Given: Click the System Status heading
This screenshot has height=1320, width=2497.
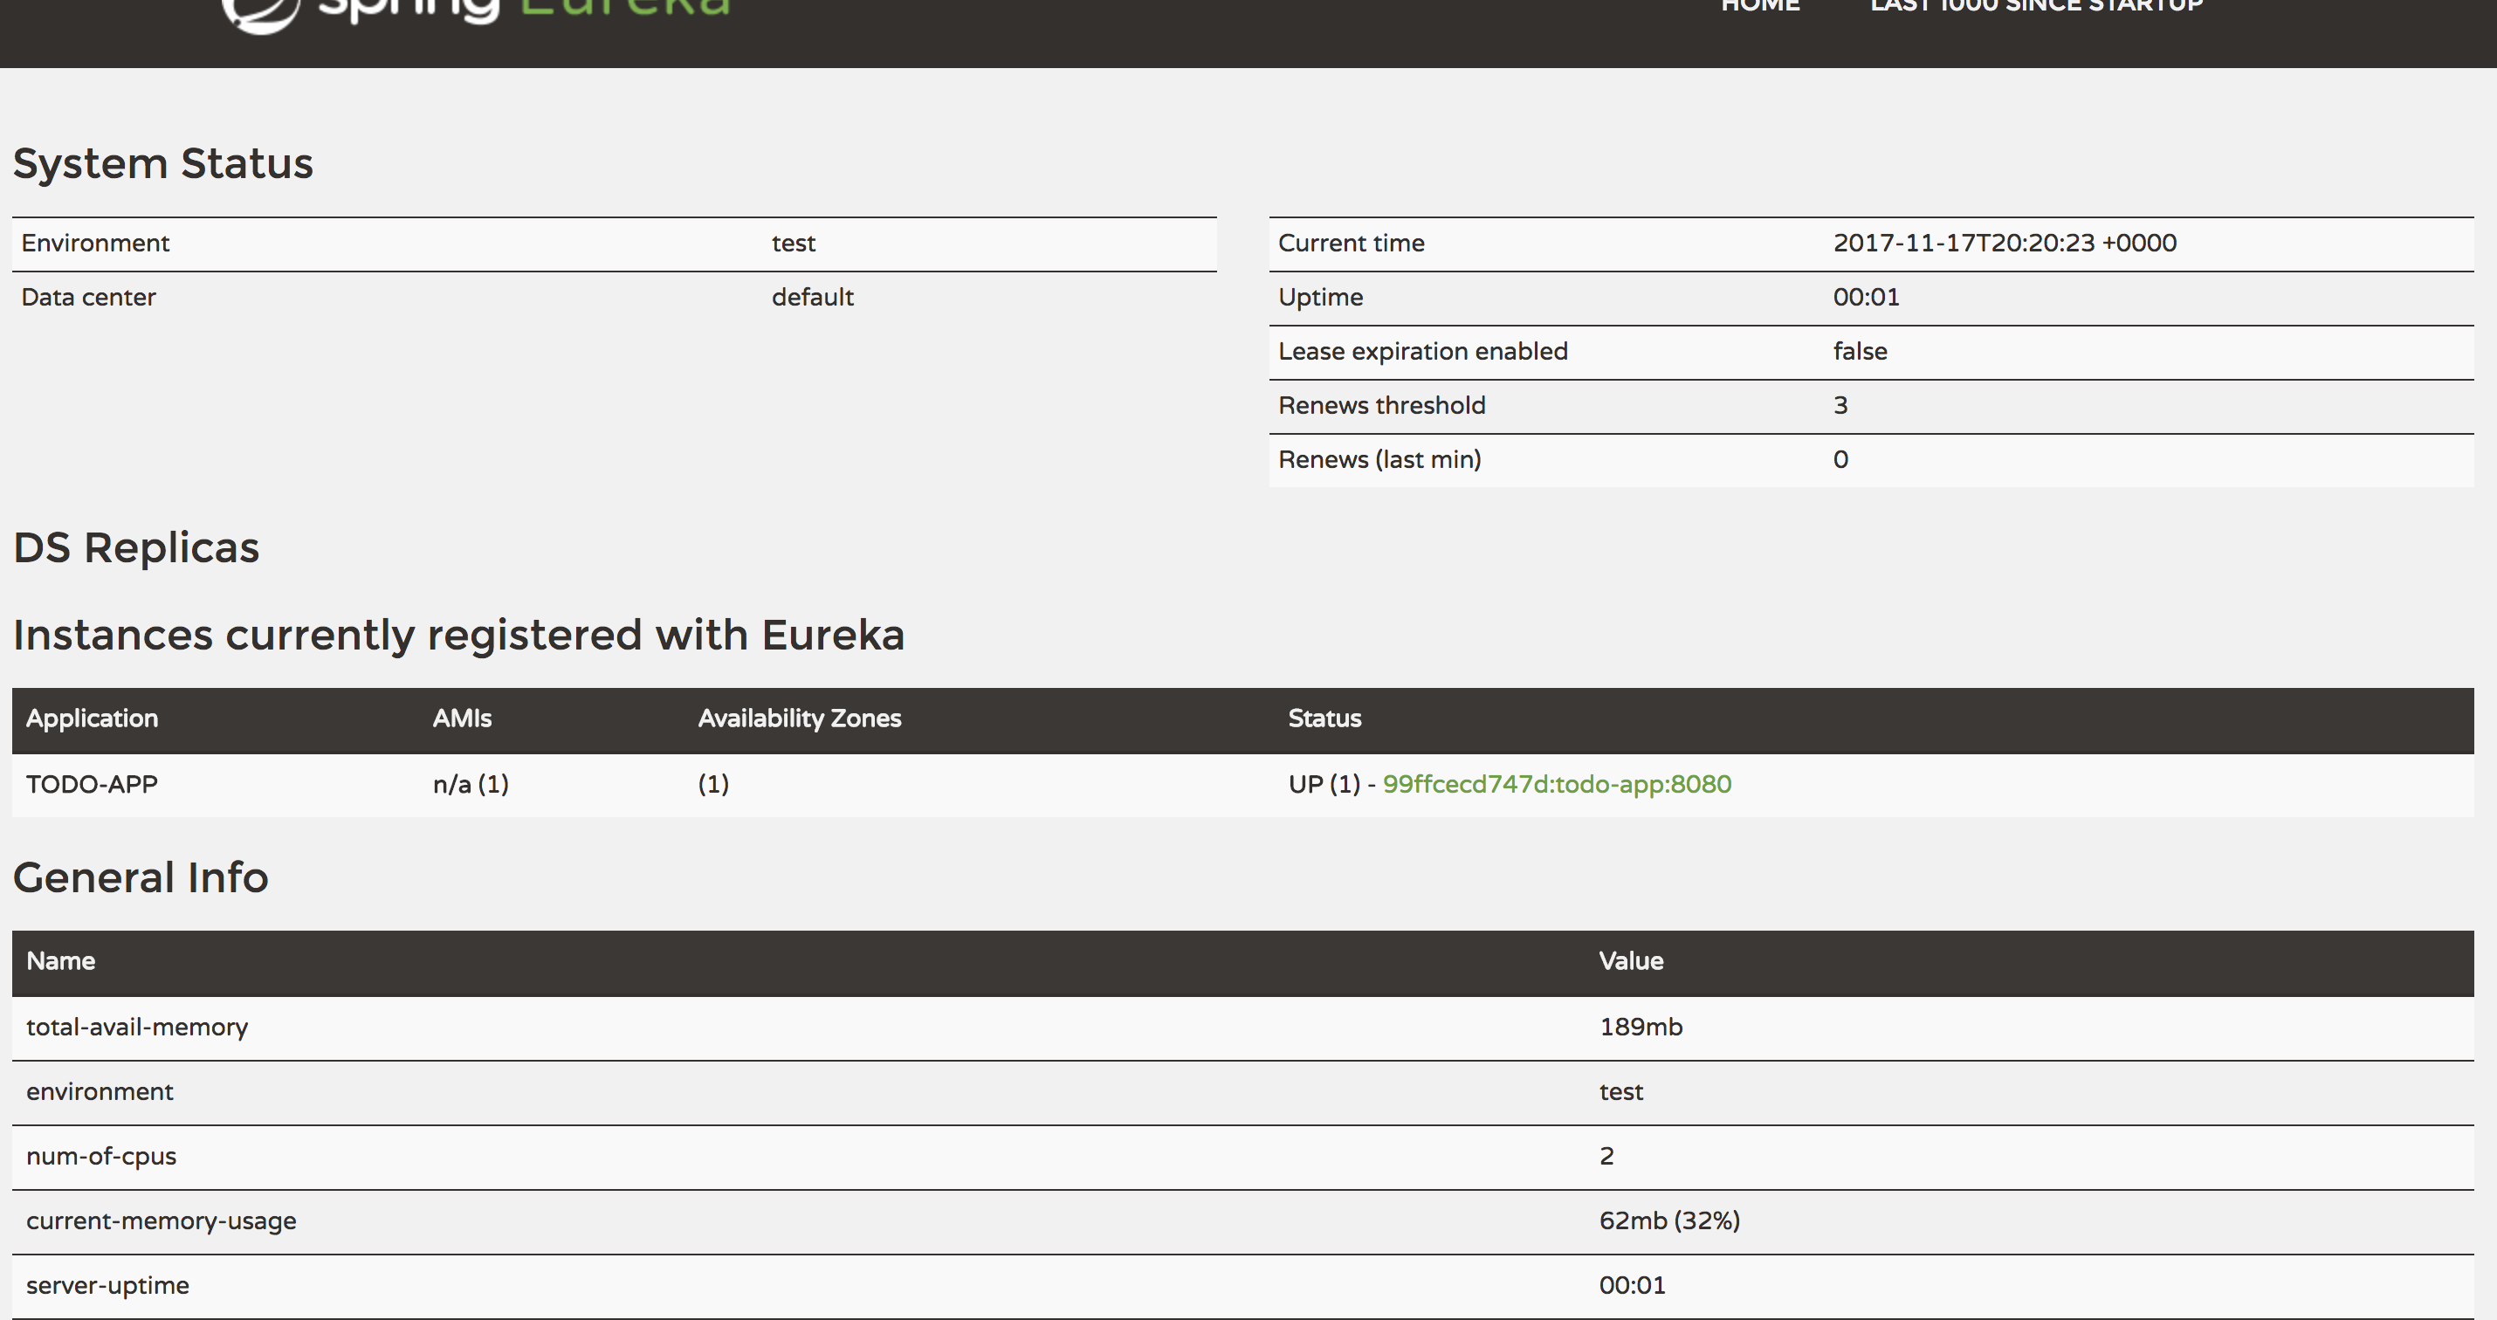Looking at the screenshot, I should (x=163, y=163).
